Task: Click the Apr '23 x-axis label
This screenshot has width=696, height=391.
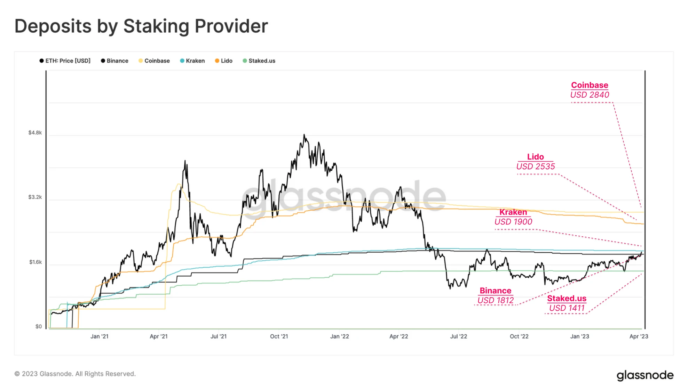Action: coord(639,336)
